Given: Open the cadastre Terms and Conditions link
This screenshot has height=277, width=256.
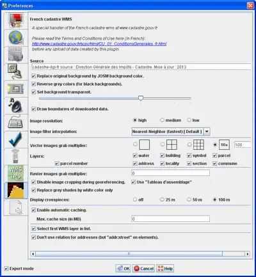Looking at the screenshot, I should (99, 44).
